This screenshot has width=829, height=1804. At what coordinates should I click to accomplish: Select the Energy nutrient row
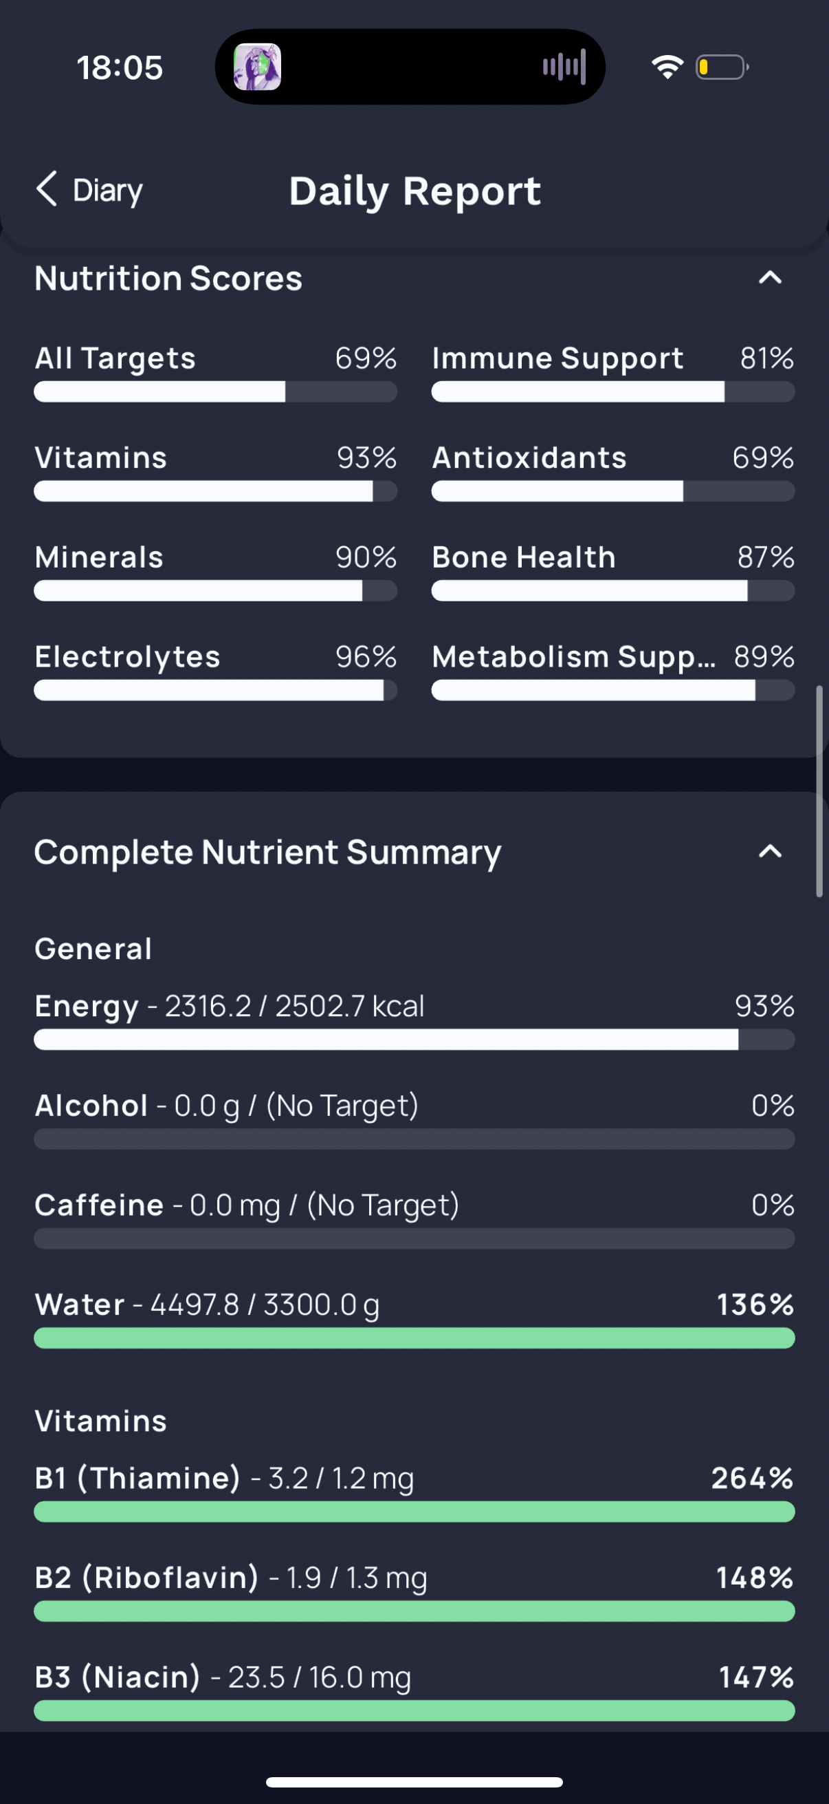tap(414, 1020)
